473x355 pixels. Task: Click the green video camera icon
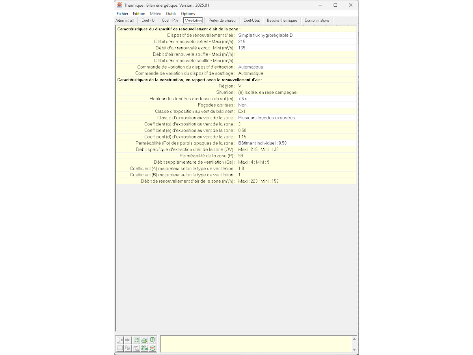(144, 348)
